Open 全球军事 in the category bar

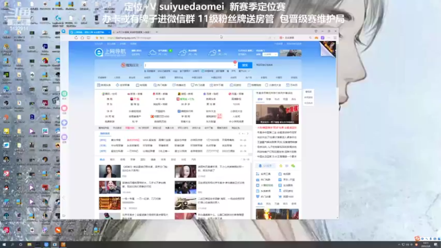(123, 85)
